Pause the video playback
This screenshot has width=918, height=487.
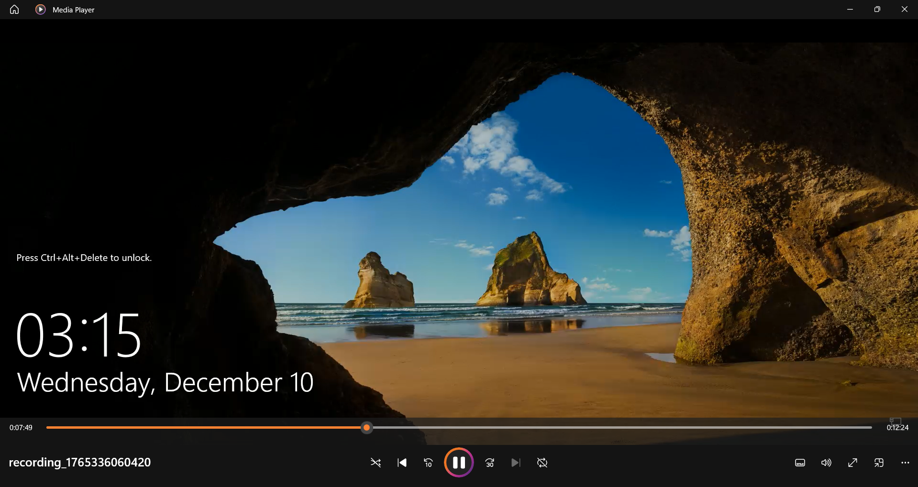(459, 462)
